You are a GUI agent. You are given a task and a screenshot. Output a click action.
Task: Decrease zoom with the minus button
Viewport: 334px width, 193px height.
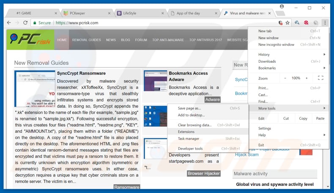tap(285, 78)
